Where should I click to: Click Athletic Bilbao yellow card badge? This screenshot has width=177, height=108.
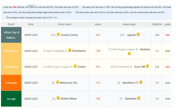coord(58,98)
